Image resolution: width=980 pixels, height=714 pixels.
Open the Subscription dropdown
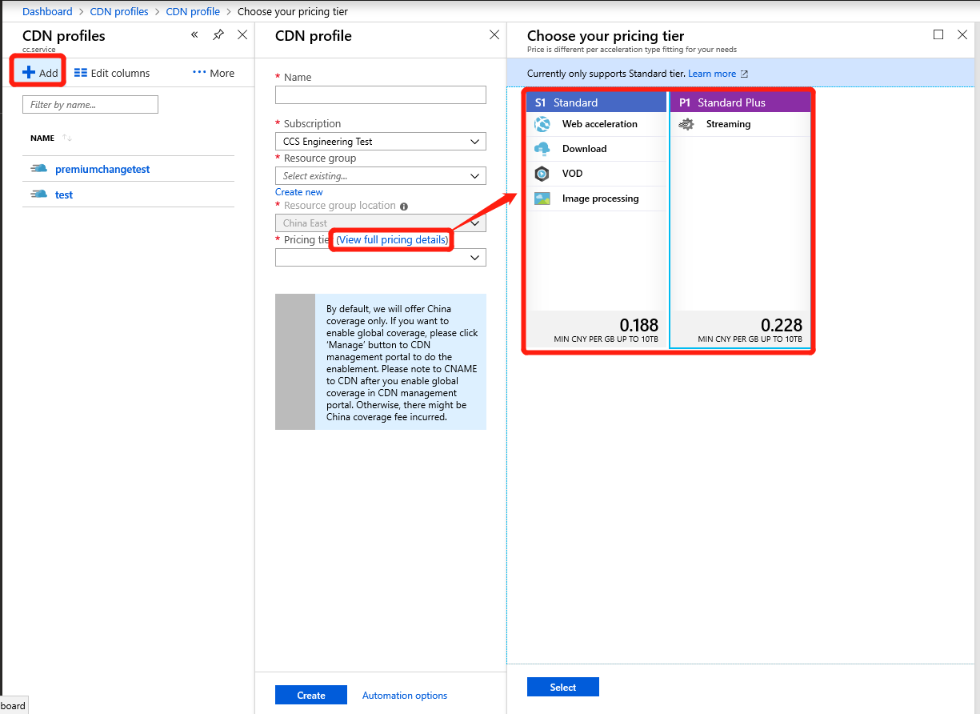point(381,142)
